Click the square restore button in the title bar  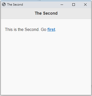tap(74, 5)
